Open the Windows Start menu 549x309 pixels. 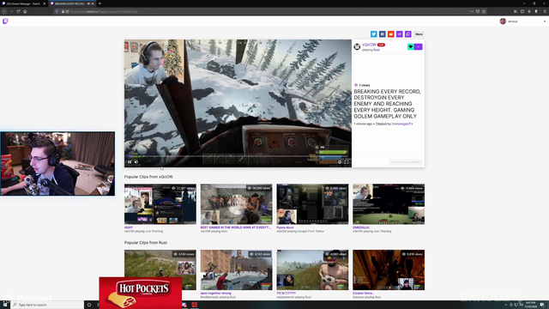click(x=5, y=305)
